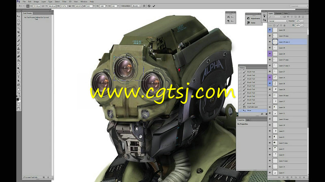Select the Zoom tool in toolbox
325x182 pixels.
point(19,93)
